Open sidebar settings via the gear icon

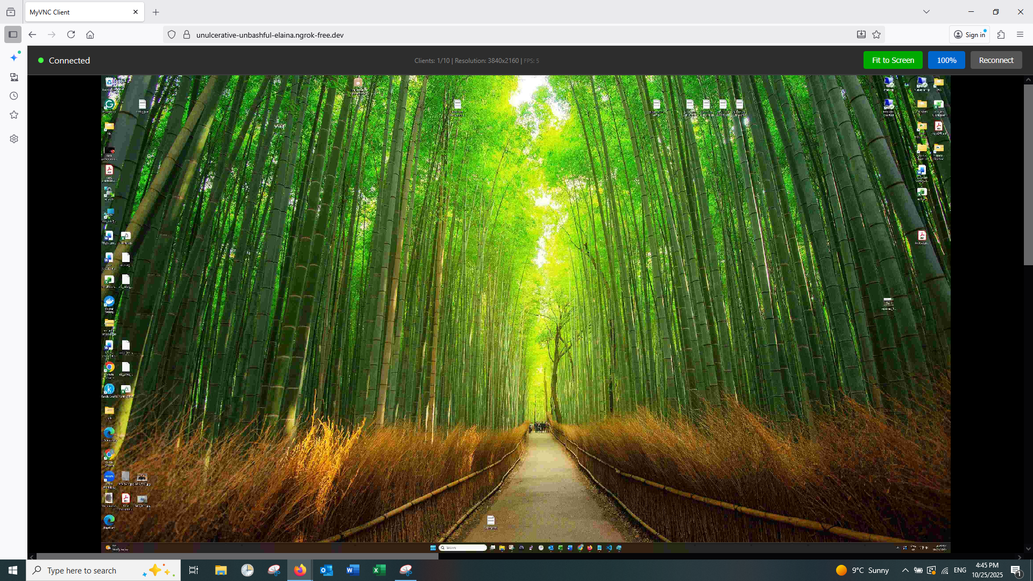click(13, 139)
